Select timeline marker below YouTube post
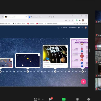This screenshot has height=101, width=101. (x=55, y=71)
